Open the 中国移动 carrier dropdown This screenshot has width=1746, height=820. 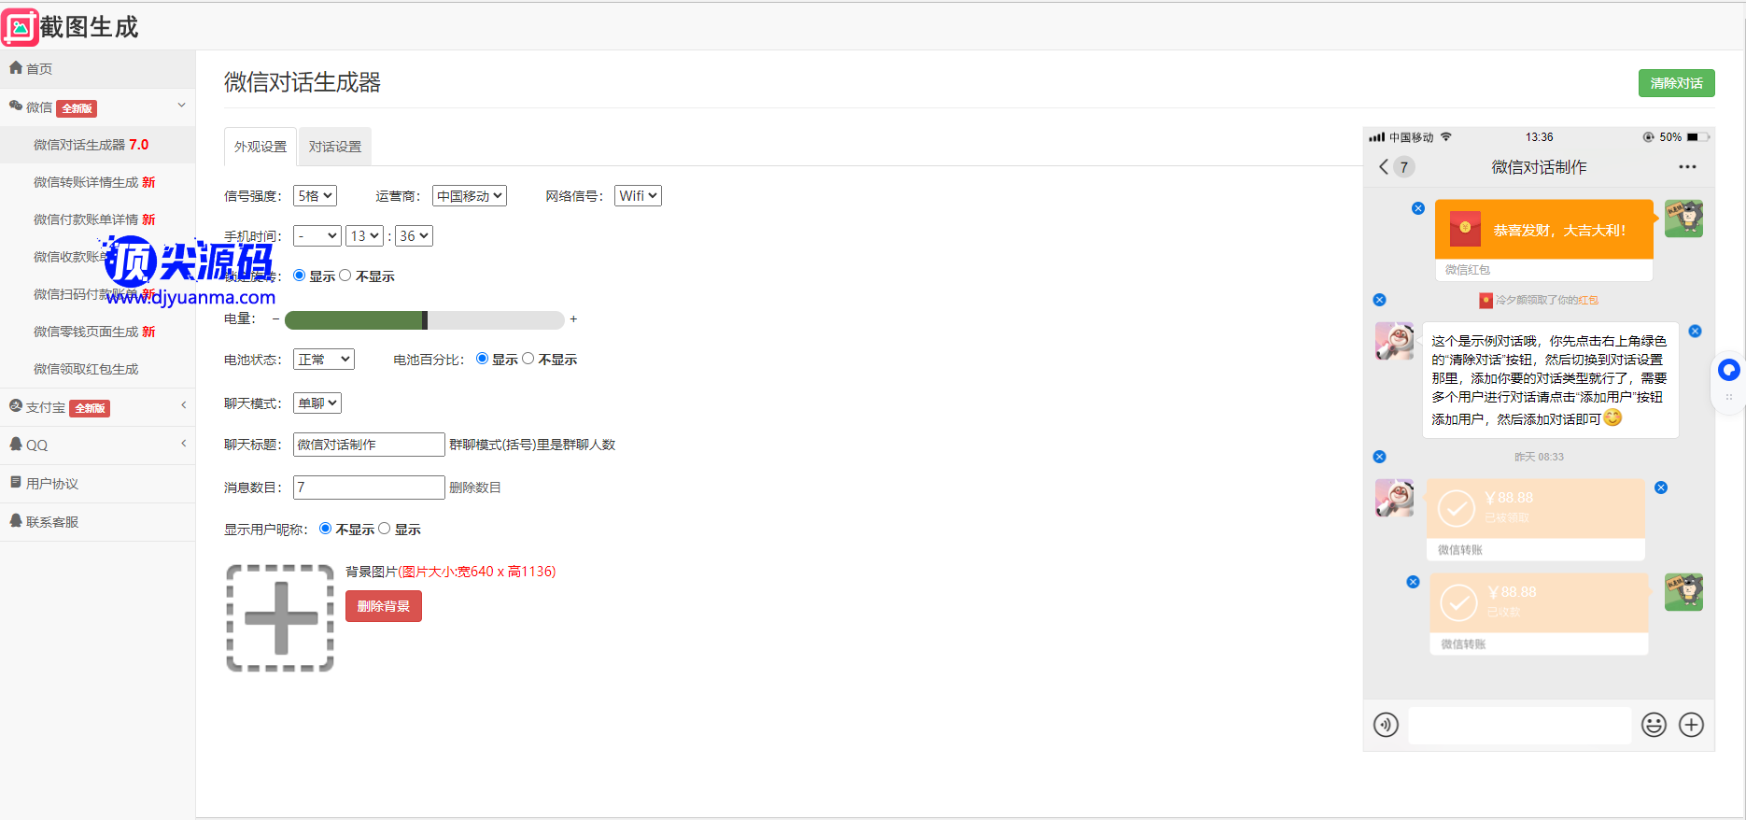coord(470,196)
